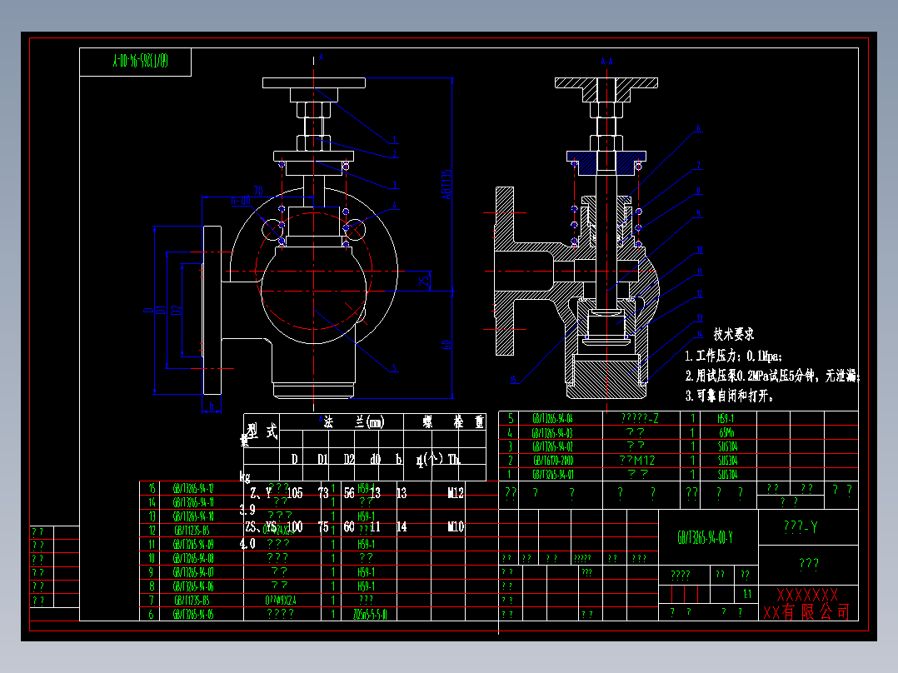
Task: Click the 73 value in flange table
Action: click(323, 492)
